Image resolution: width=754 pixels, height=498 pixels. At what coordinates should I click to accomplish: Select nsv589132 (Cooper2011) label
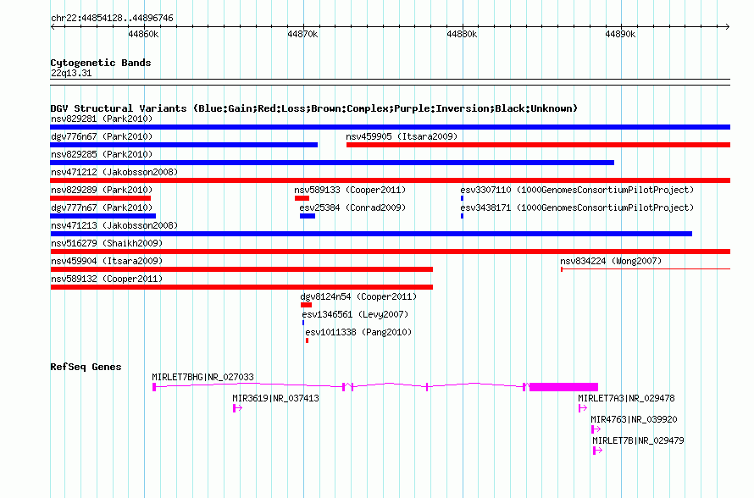click(107, 279)
